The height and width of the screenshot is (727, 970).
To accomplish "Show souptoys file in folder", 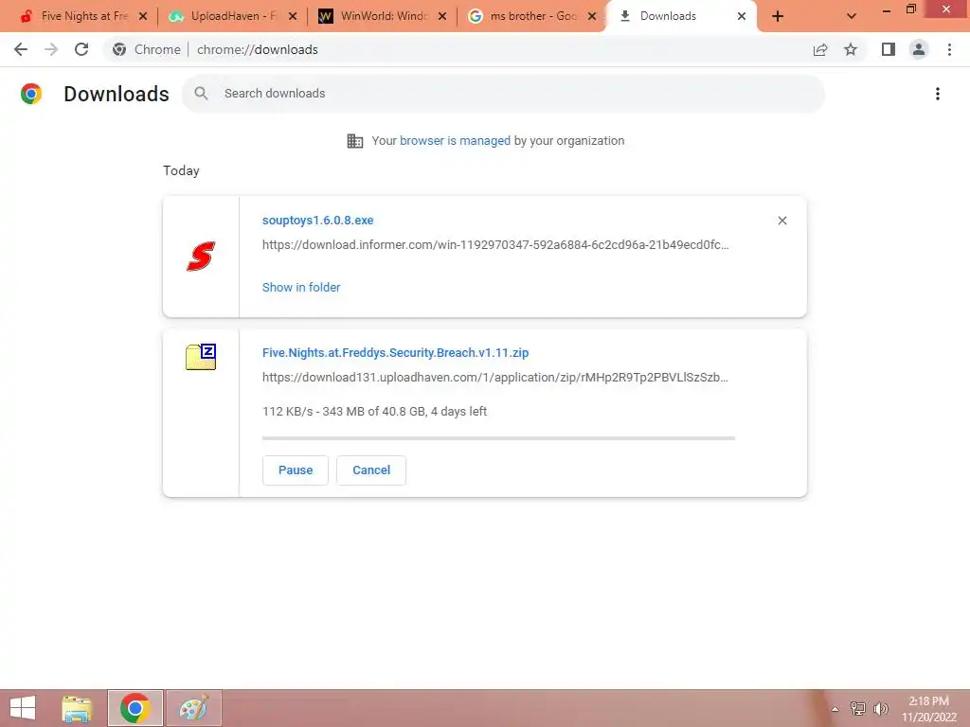I will pyautogui.click(x=301, y=288).
